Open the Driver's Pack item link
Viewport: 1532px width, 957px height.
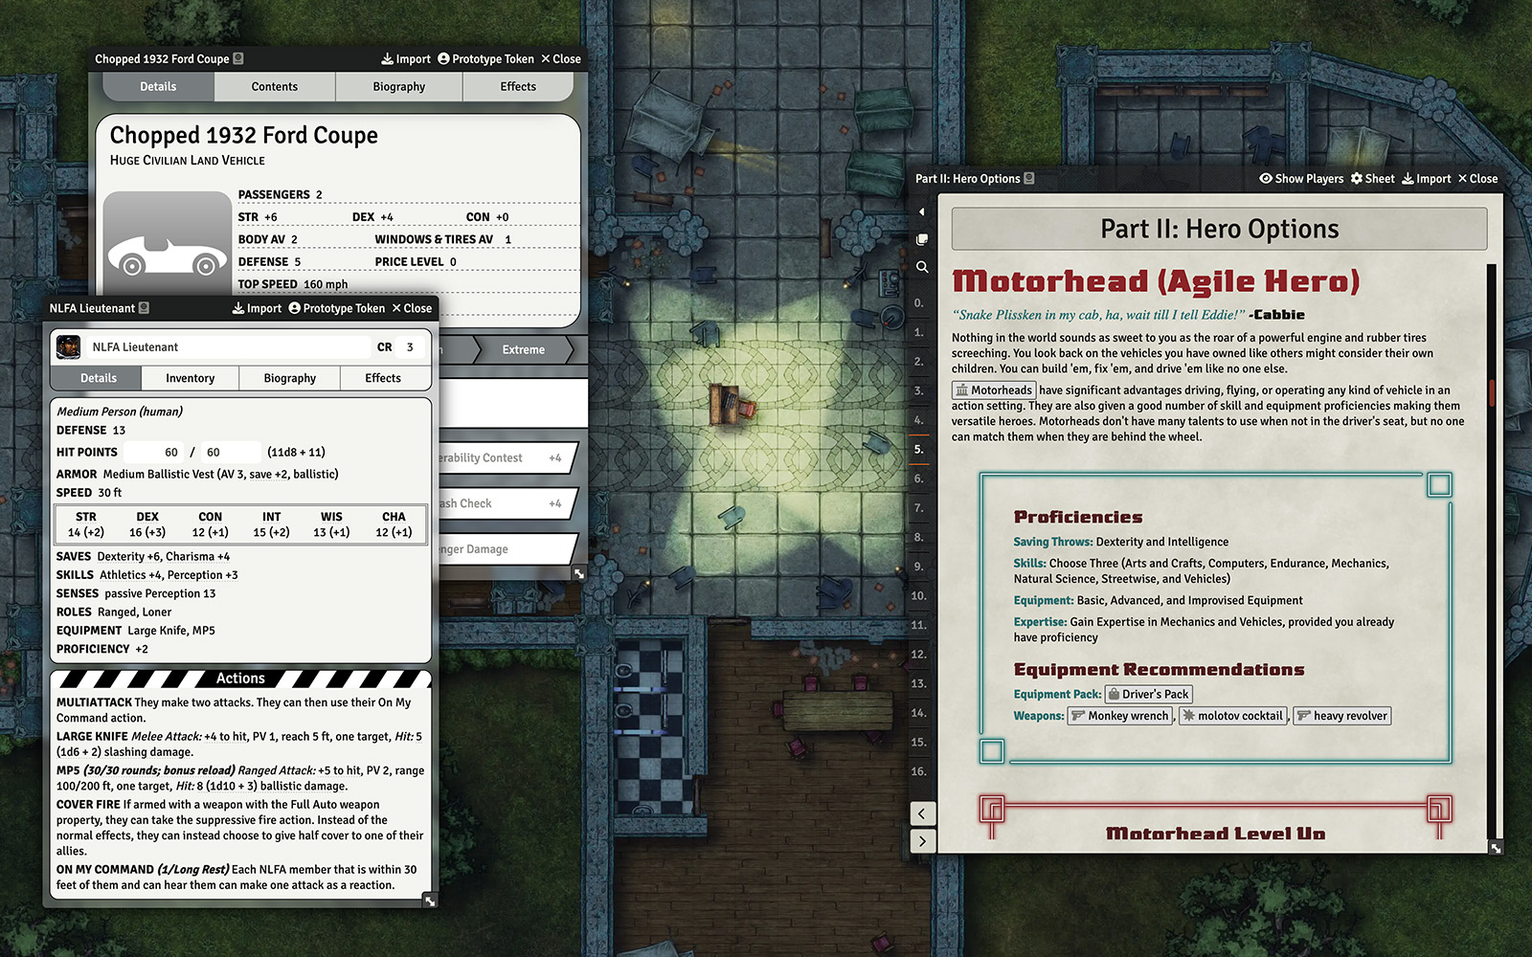click(1149, 694)
